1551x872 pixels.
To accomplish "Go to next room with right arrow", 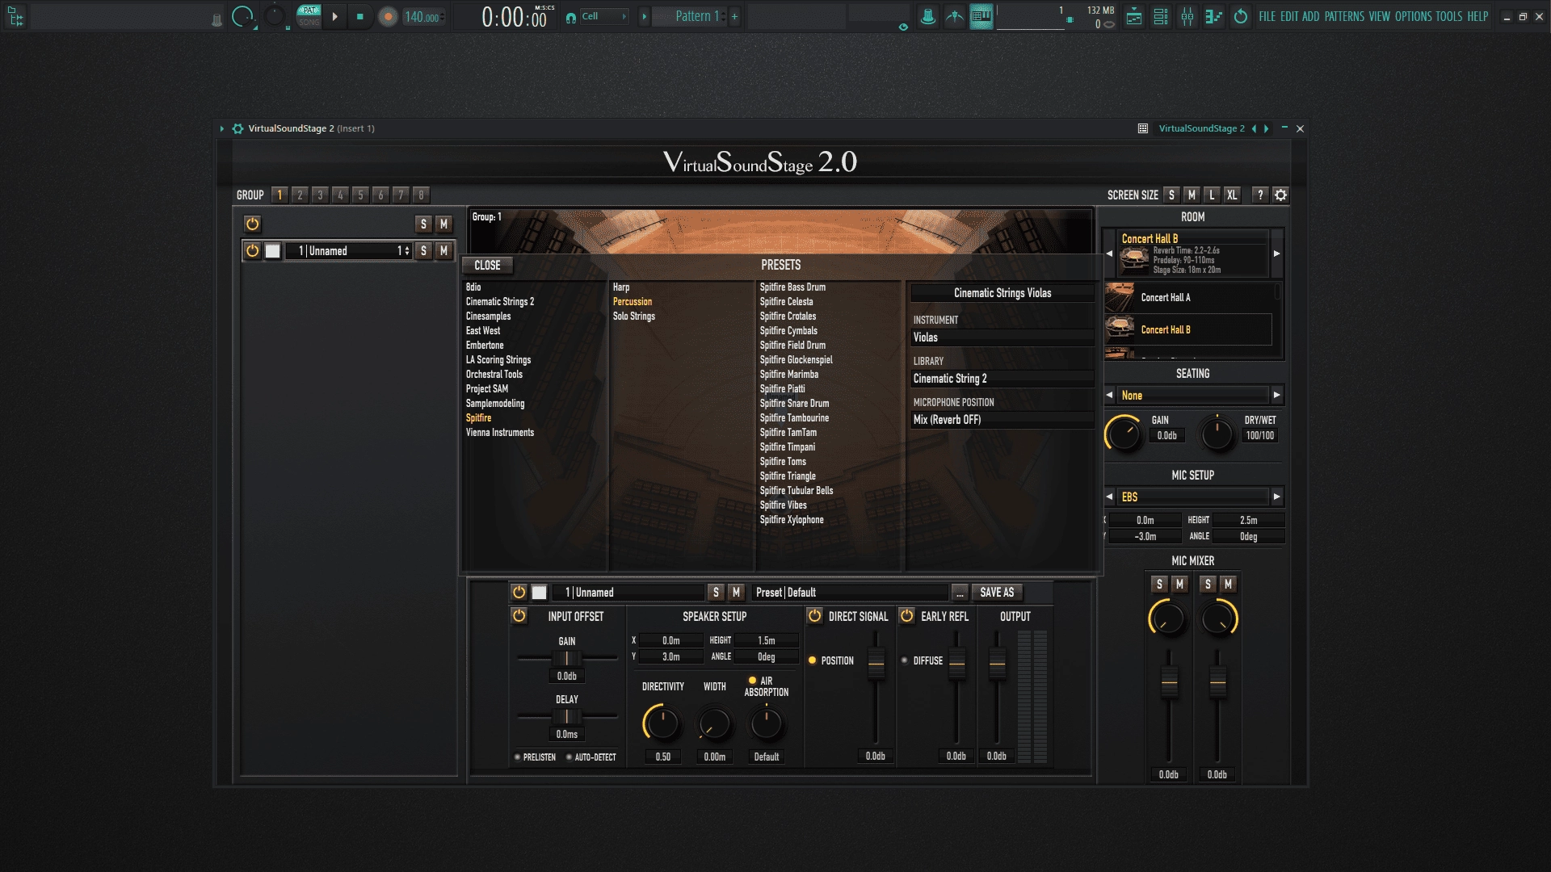I will pos(1276,254).
